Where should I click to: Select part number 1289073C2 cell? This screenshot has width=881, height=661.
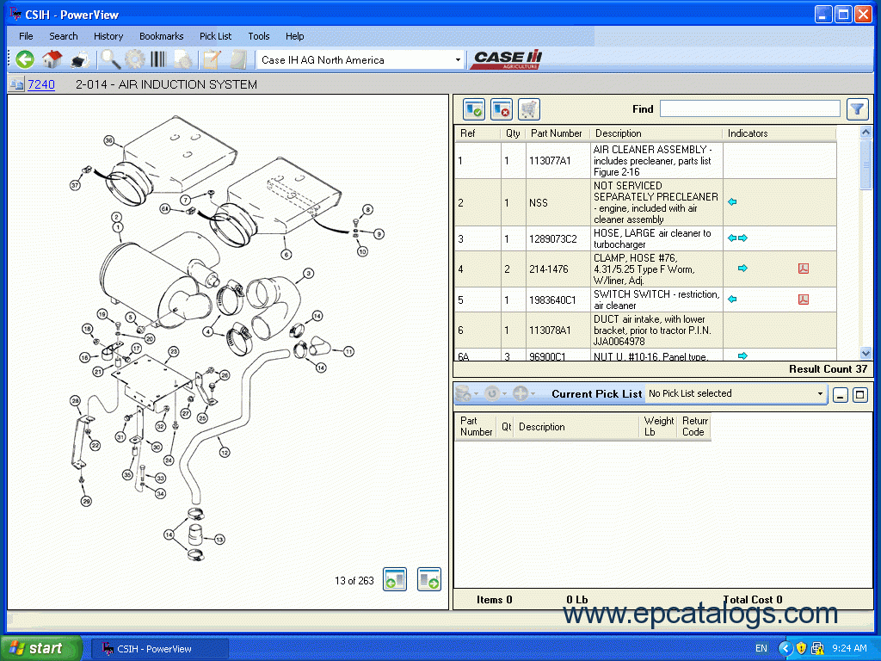558,238
